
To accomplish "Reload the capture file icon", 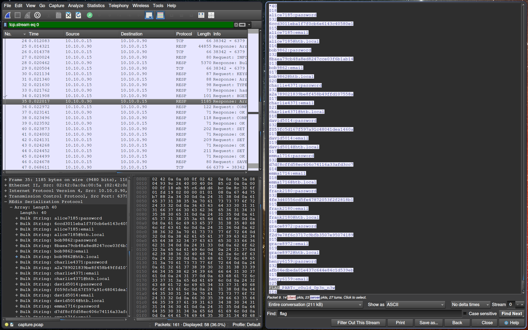I will pos(78,15).
